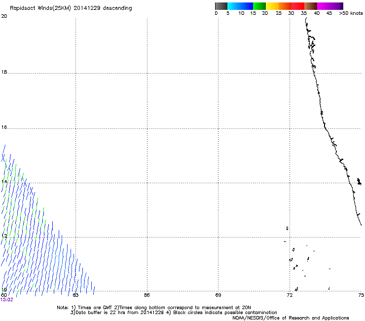Click the longitude label 66

147,295
